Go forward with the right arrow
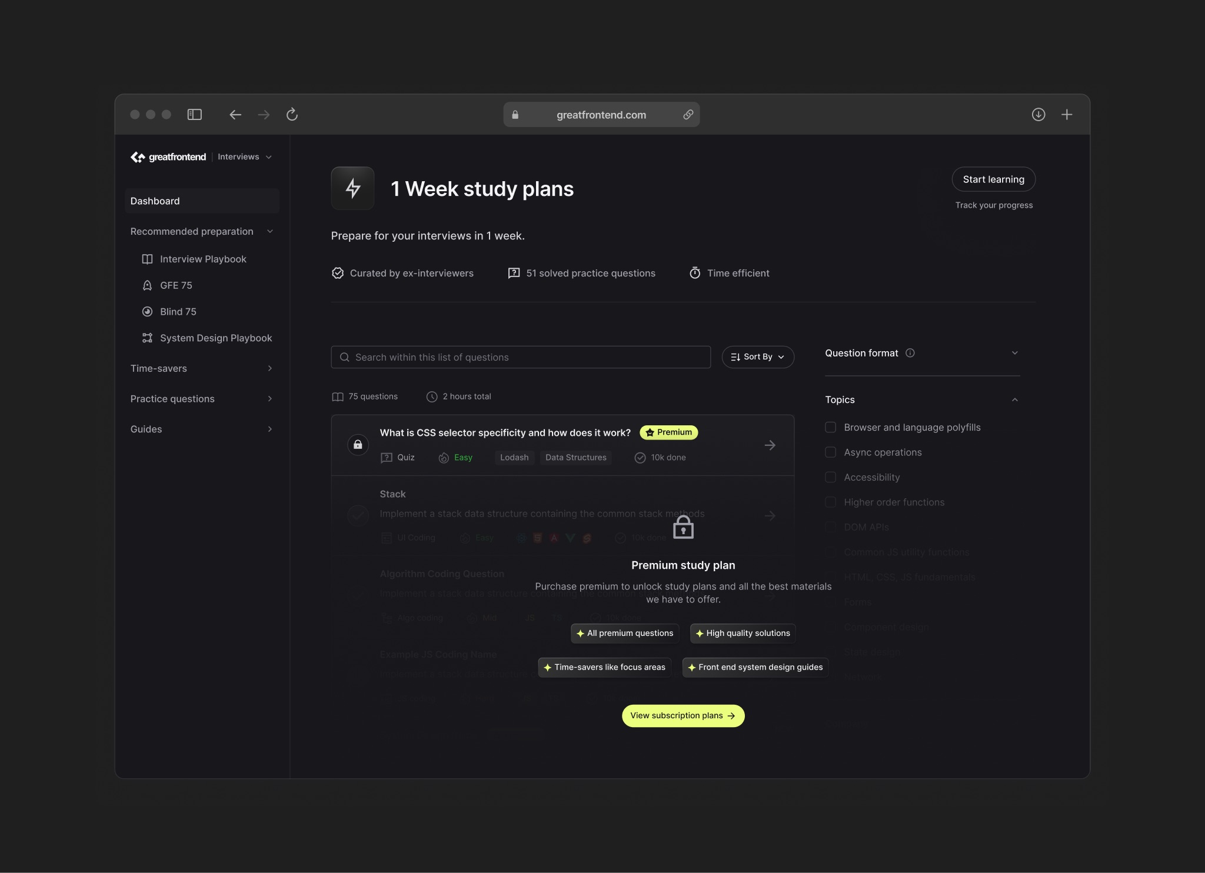 264,115
